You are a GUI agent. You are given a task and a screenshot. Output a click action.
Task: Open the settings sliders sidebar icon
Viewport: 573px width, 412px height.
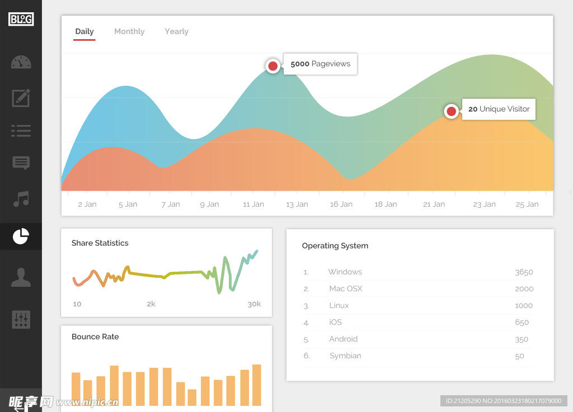[x=21, y=320]
